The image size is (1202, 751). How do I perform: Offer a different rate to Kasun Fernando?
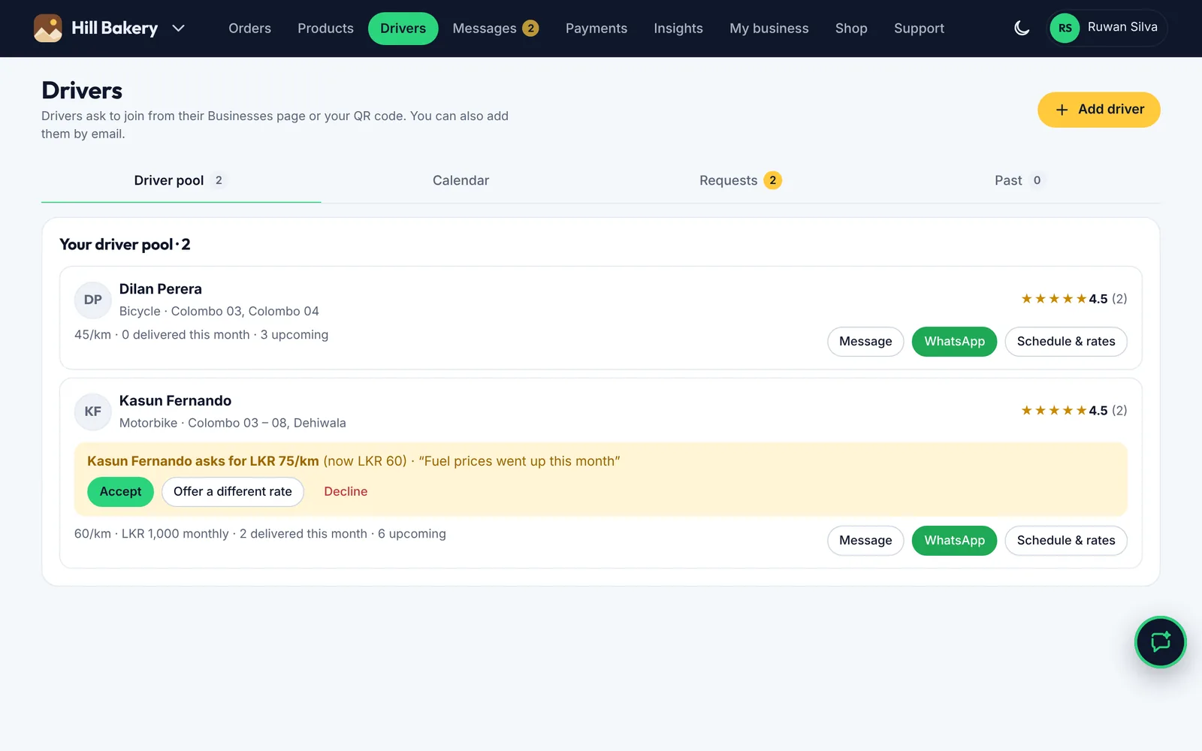coord(233,492)
